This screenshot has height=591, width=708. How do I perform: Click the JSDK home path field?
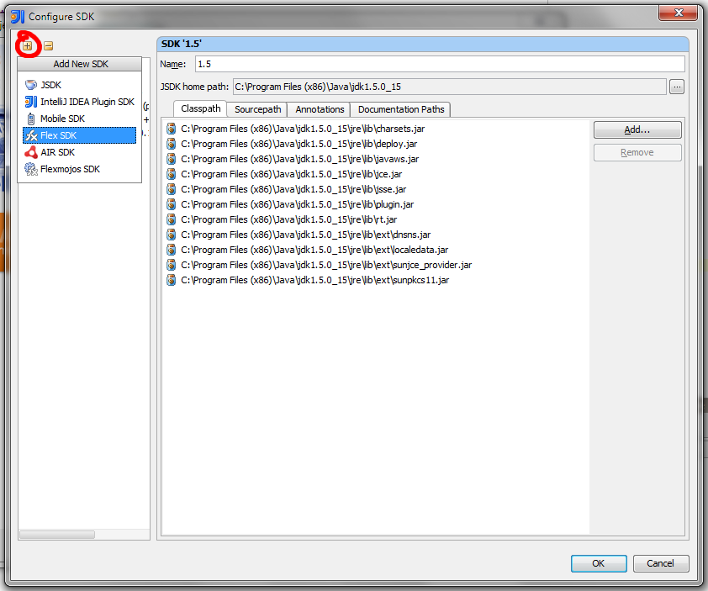449,87
